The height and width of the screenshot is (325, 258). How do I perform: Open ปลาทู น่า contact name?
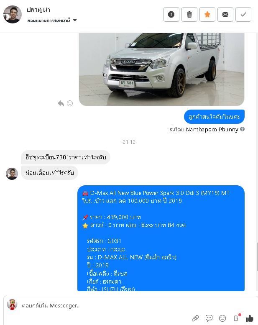(38, 10)
